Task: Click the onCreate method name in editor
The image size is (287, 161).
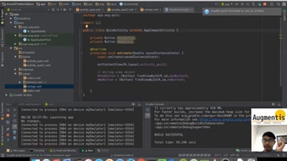Action: [x=124, y=53]
